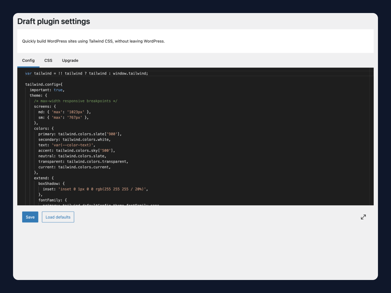Viewport: 391px width, 293px height.
Task: Click the 'neutral: tailwind.colors.slate' line
Action: tap(72, 156)
